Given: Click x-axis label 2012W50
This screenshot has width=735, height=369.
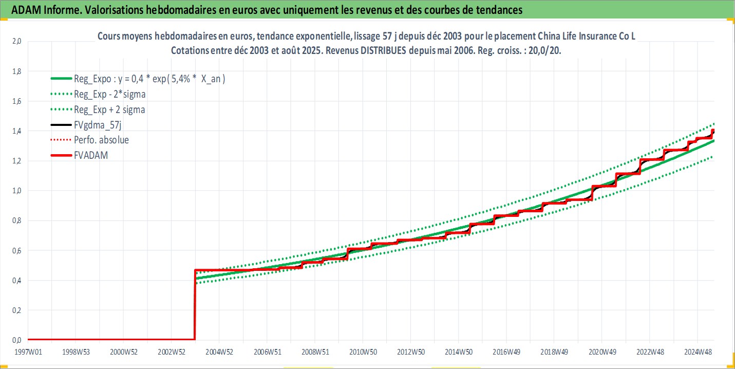Looking at the screenshot, I should click(x=410, y=352).
